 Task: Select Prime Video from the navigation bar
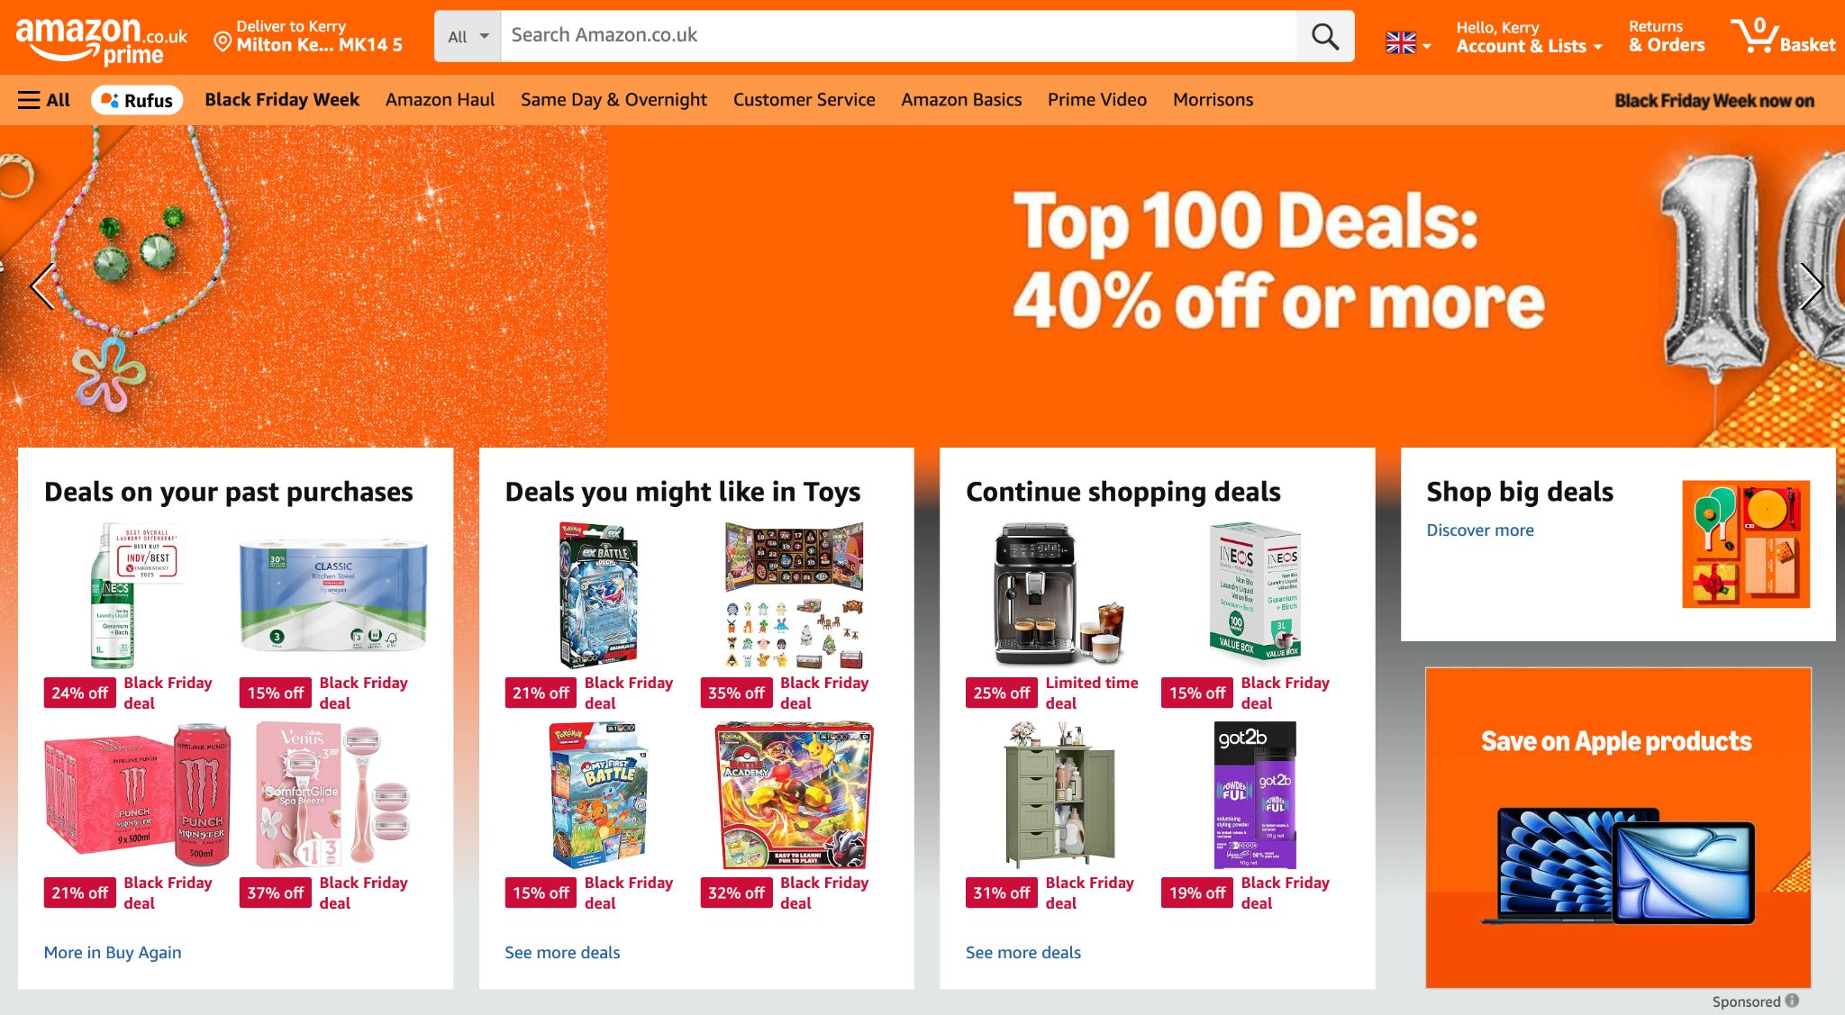pyautogui.click(x=1095, y=99)
